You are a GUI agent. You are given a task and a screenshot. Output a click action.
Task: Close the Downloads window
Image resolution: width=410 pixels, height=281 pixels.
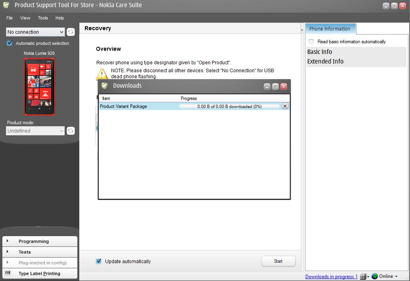point(284,87)
